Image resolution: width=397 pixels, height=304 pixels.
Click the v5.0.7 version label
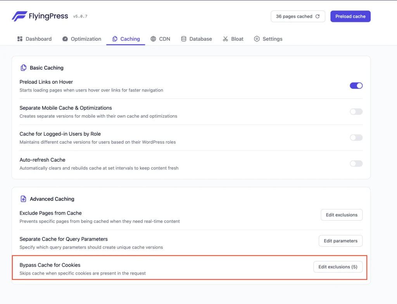pos(80,16)
